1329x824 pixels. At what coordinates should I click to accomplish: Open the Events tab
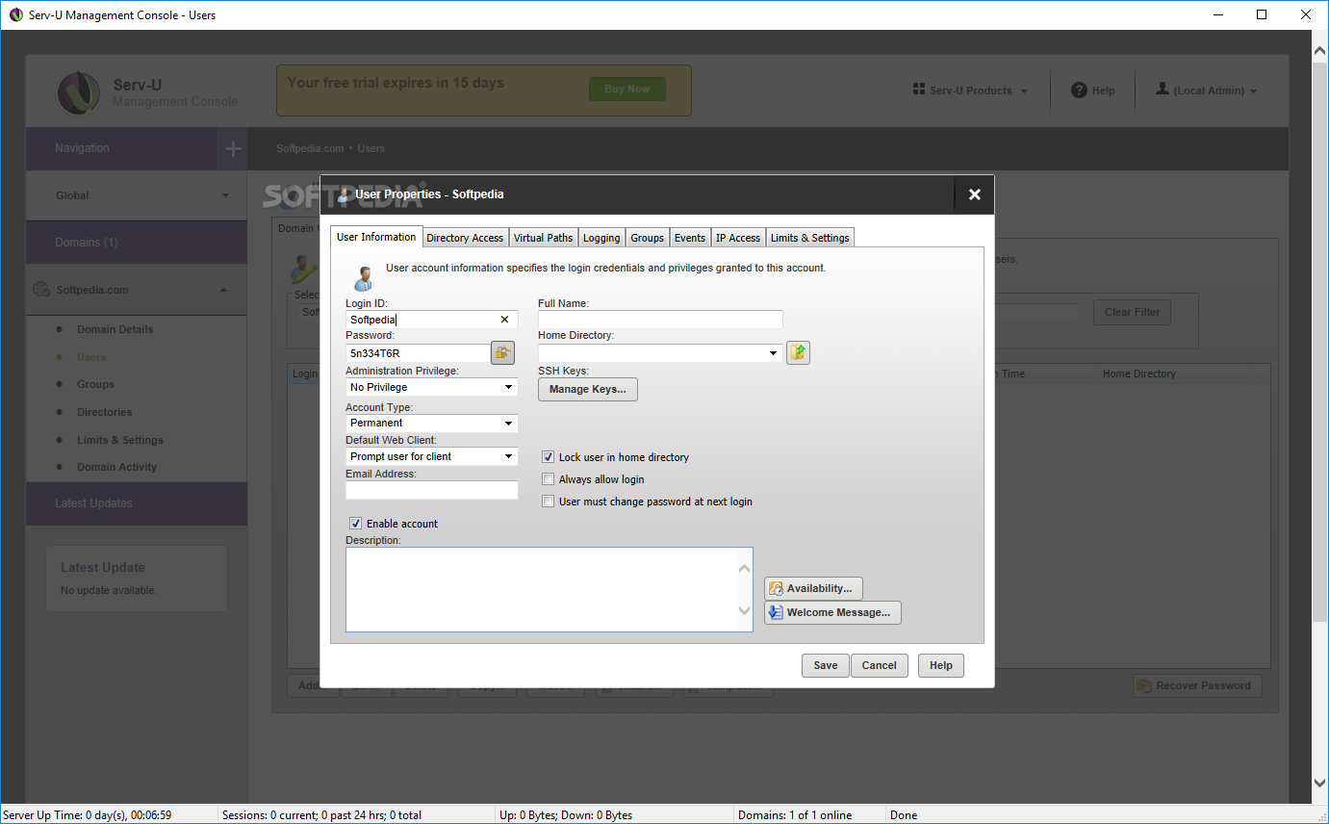[x=690, y=238]
